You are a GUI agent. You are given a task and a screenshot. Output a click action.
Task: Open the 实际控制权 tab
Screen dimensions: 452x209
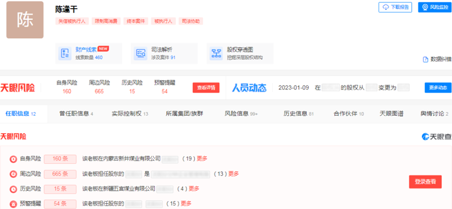point(130,114)
